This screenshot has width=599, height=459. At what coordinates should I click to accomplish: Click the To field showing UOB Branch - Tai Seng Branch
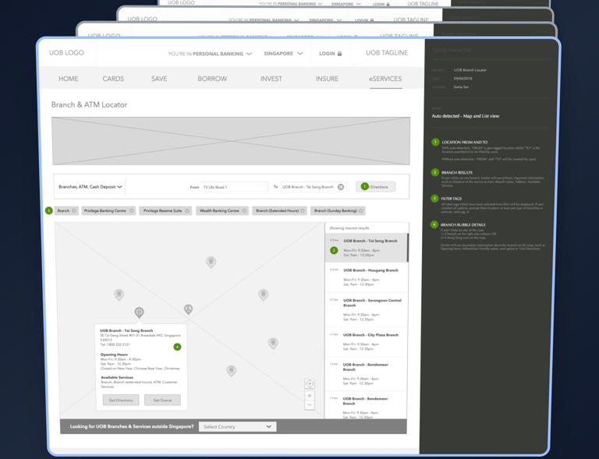pyautogui.click(x=314, y=187)
